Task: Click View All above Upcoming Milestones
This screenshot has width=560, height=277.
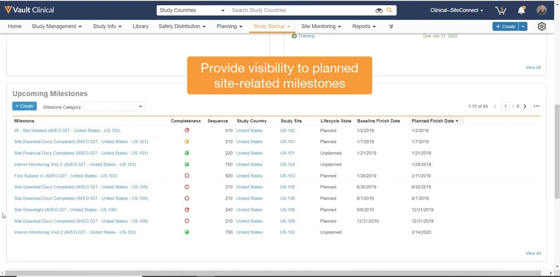Action: 533,67
